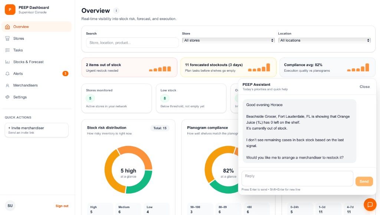Screen dimensions: 380x215
Task: Switch to the Tasks section
Action: [x=7, y=50]
